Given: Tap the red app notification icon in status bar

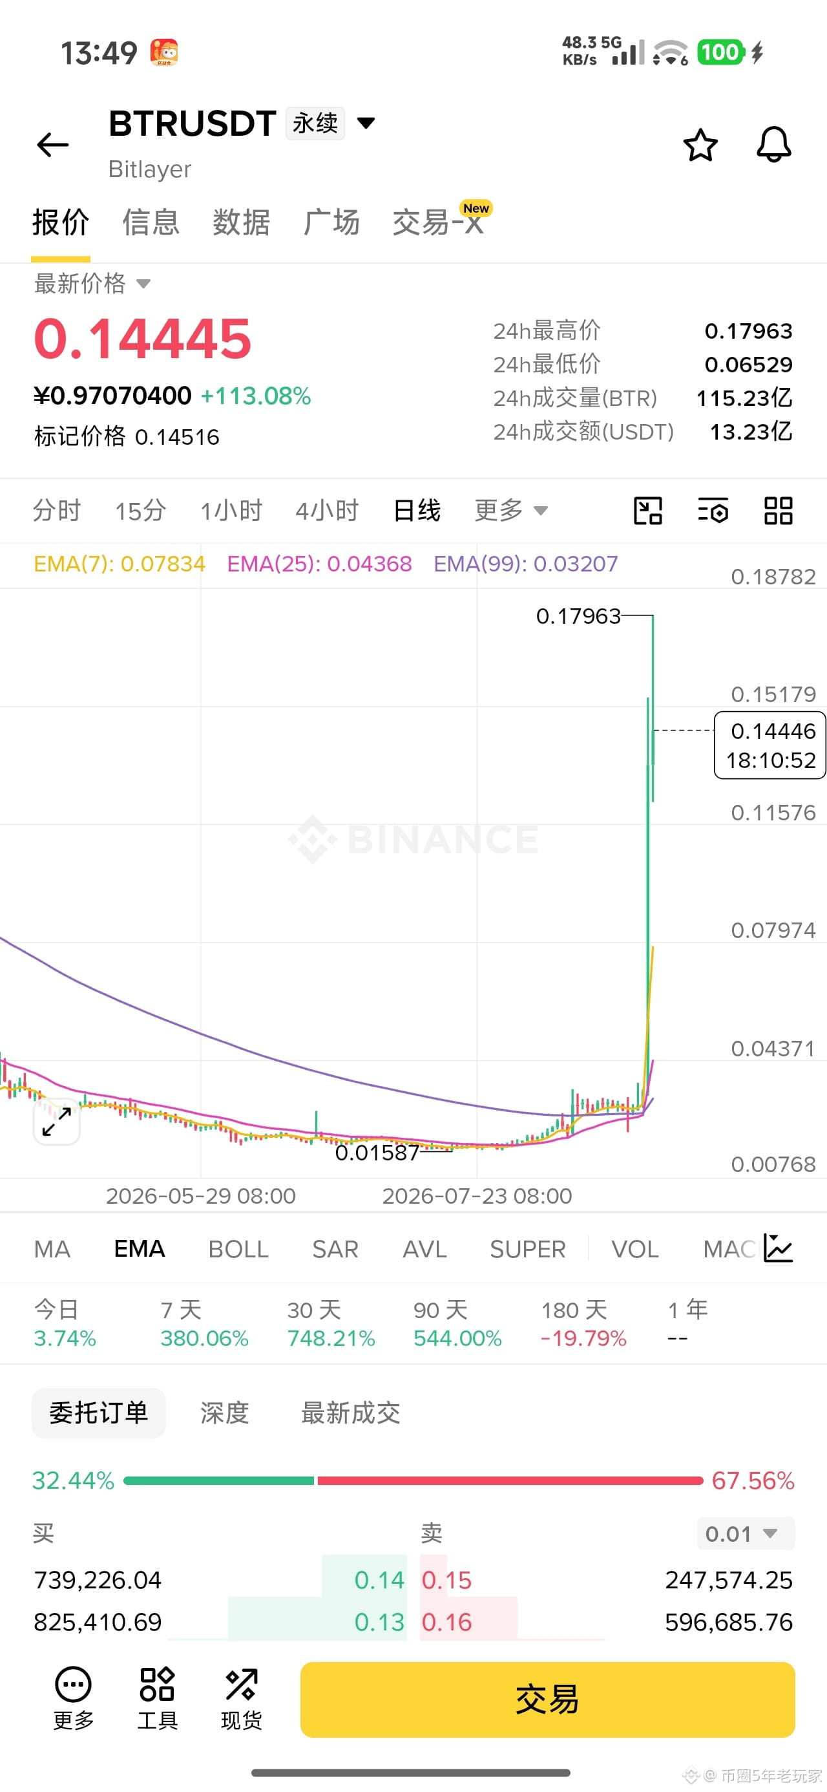Looking at the screenshot, I should (x=164, y=53).
